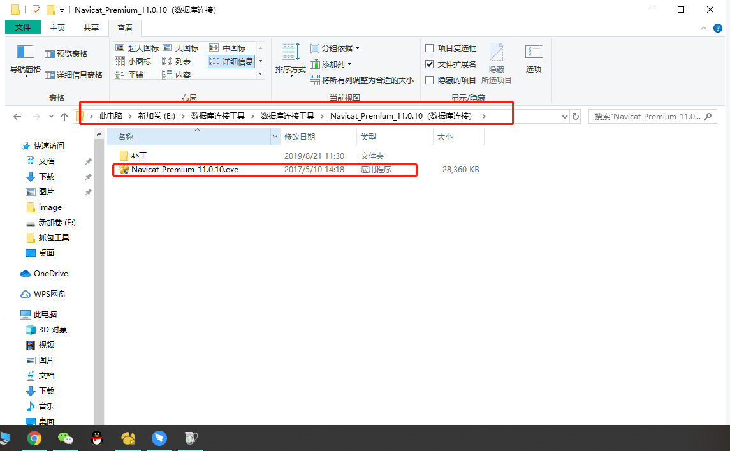Open the Add columns (添加列) dropdown
The width and height of the screenshot is (730, 451).
[x=331, y=64]
